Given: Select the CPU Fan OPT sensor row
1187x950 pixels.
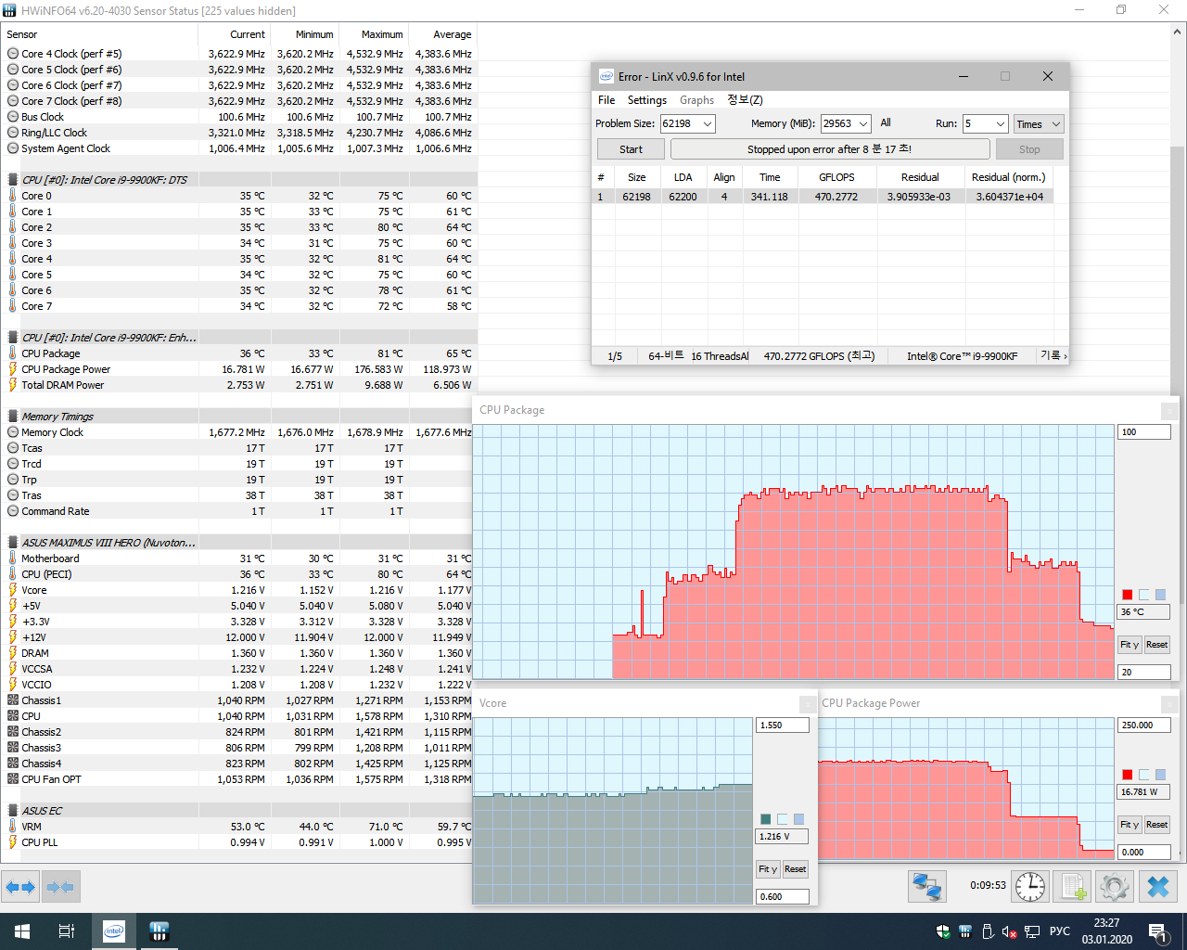Looking at the screenshot, I should coord(239,779).
